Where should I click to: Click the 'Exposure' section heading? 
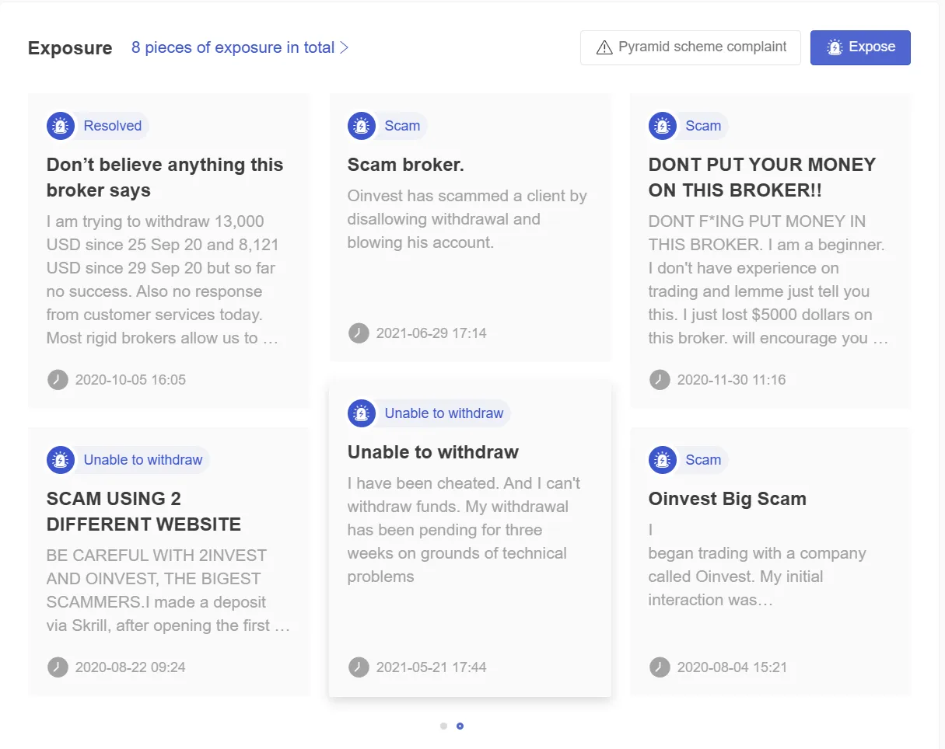pos(70,48)
